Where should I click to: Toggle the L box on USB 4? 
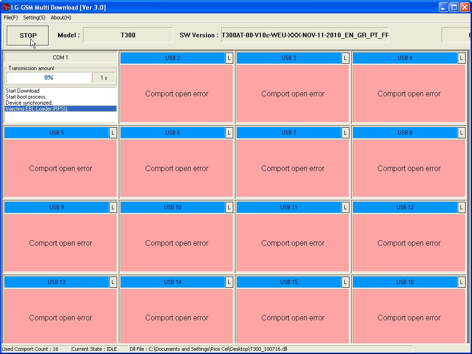pyautogui.click(x=461, y=58)
